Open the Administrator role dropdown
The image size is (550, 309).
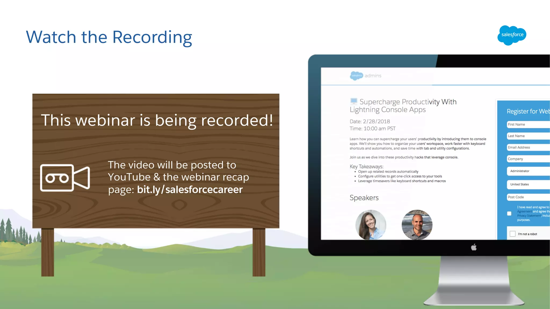pyautogui.click(x=528, y=171)
